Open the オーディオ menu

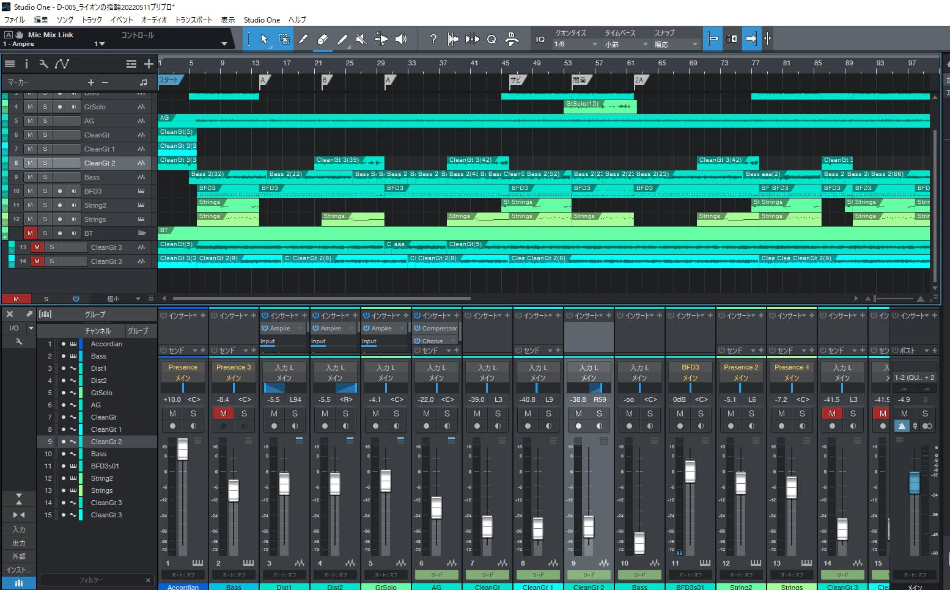tap(154, 20)
